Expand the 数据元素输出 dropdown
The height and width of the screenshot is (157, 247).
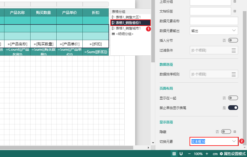214,31
